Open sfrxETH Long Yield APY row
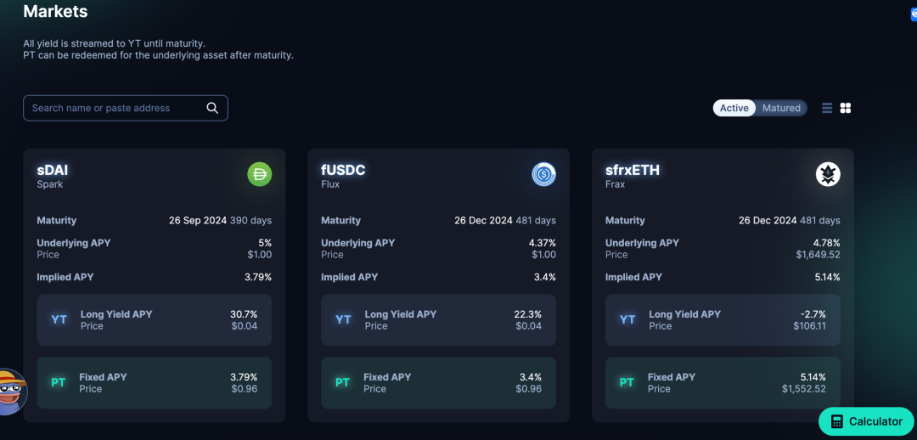 coord(723,320)
